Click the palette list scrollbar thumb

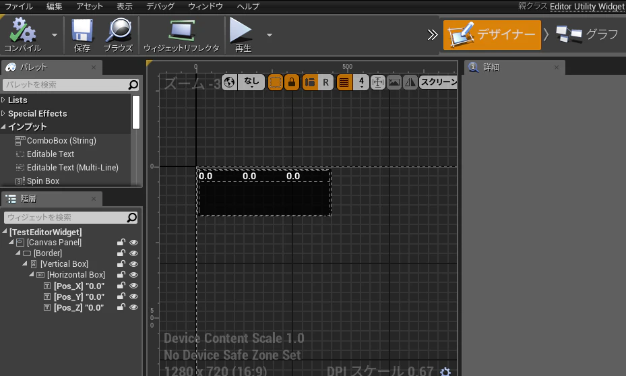coord(136,112)
